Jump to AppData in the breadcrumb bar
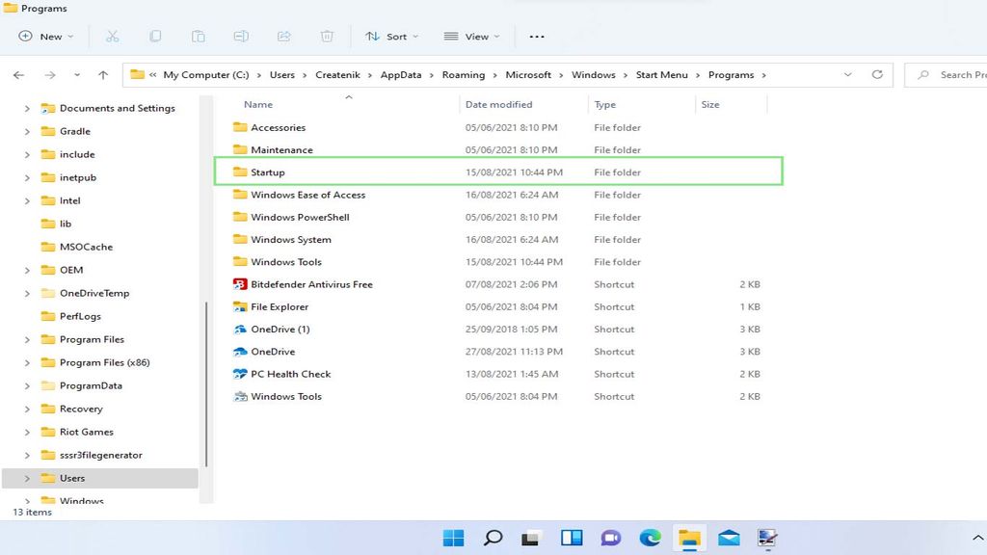This screenshot has width=987, height=555. pyautogui.click(x=401, y=74)
